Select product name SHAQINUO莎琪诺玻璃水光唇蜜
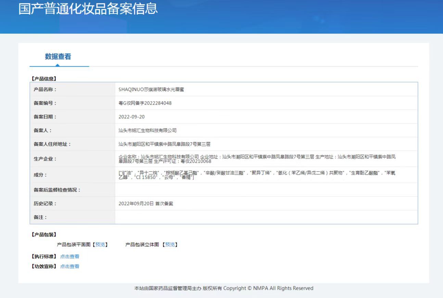Image resolution: width=443 pixels, height=298 pixels. click(x=152, y=90)
